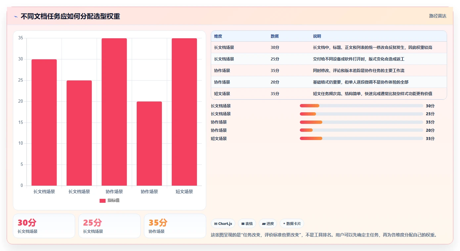
Task: Click the chart bar with value 25
Action: (x=79, y=133)
